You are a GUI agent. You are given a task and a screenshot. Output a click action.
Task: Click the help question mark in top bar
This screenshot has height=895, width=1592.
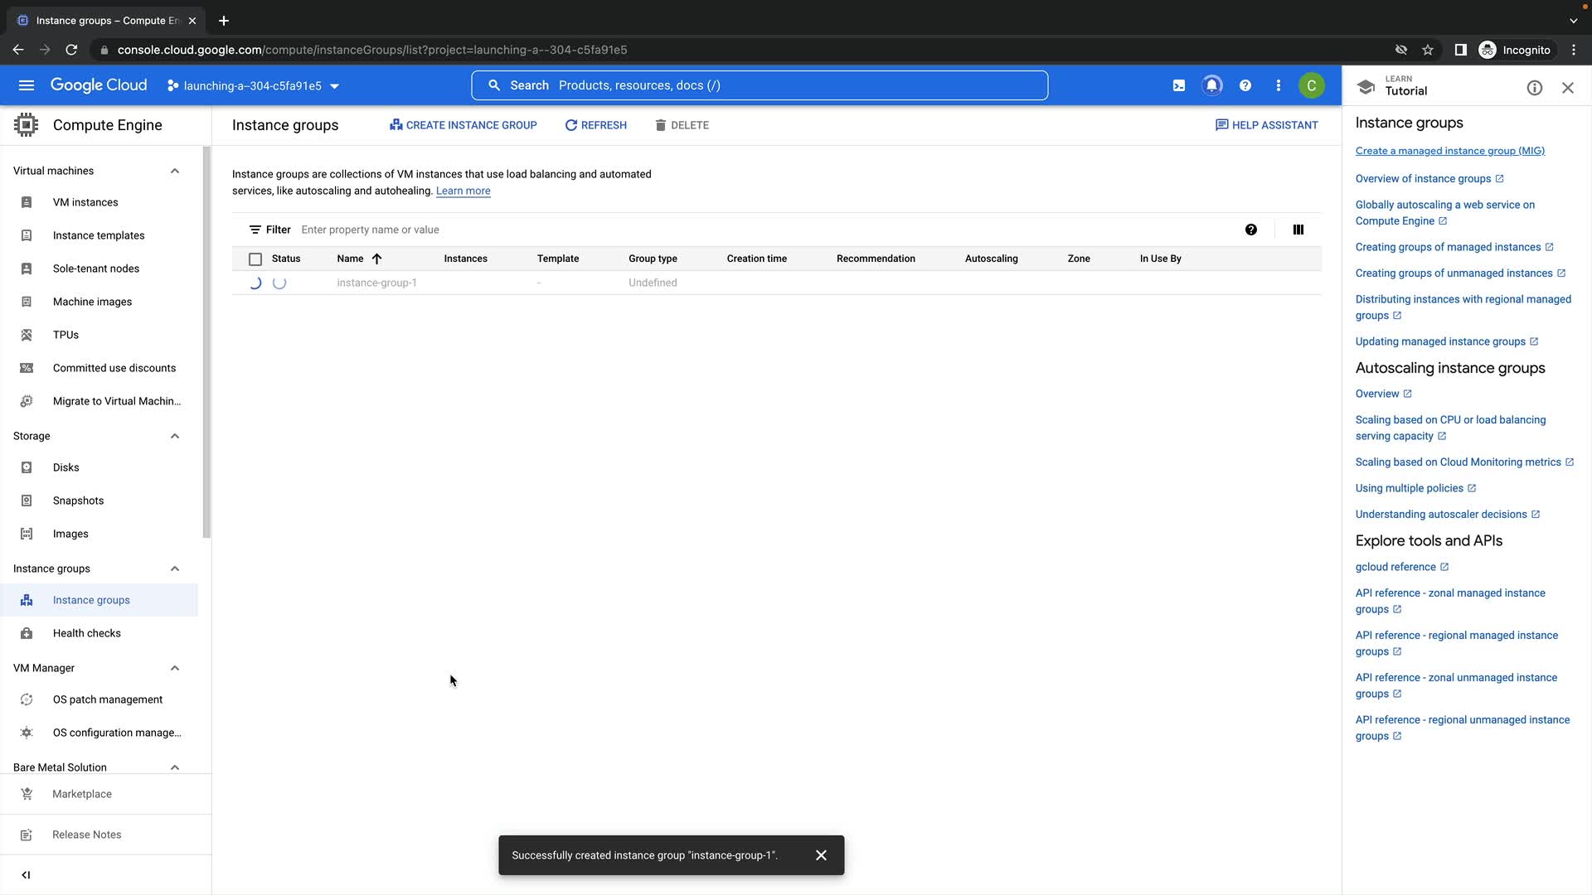(1245, 85)
